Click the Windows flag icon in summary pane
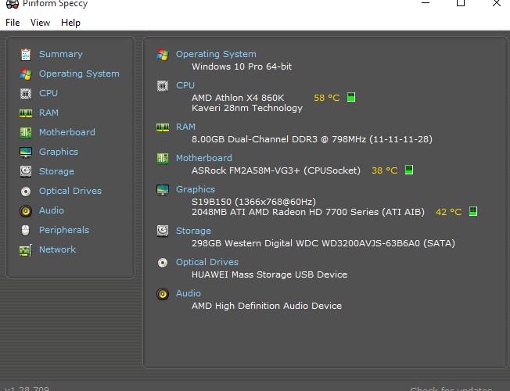This screenshot has height=391, width=510. [x=163, y=54]
